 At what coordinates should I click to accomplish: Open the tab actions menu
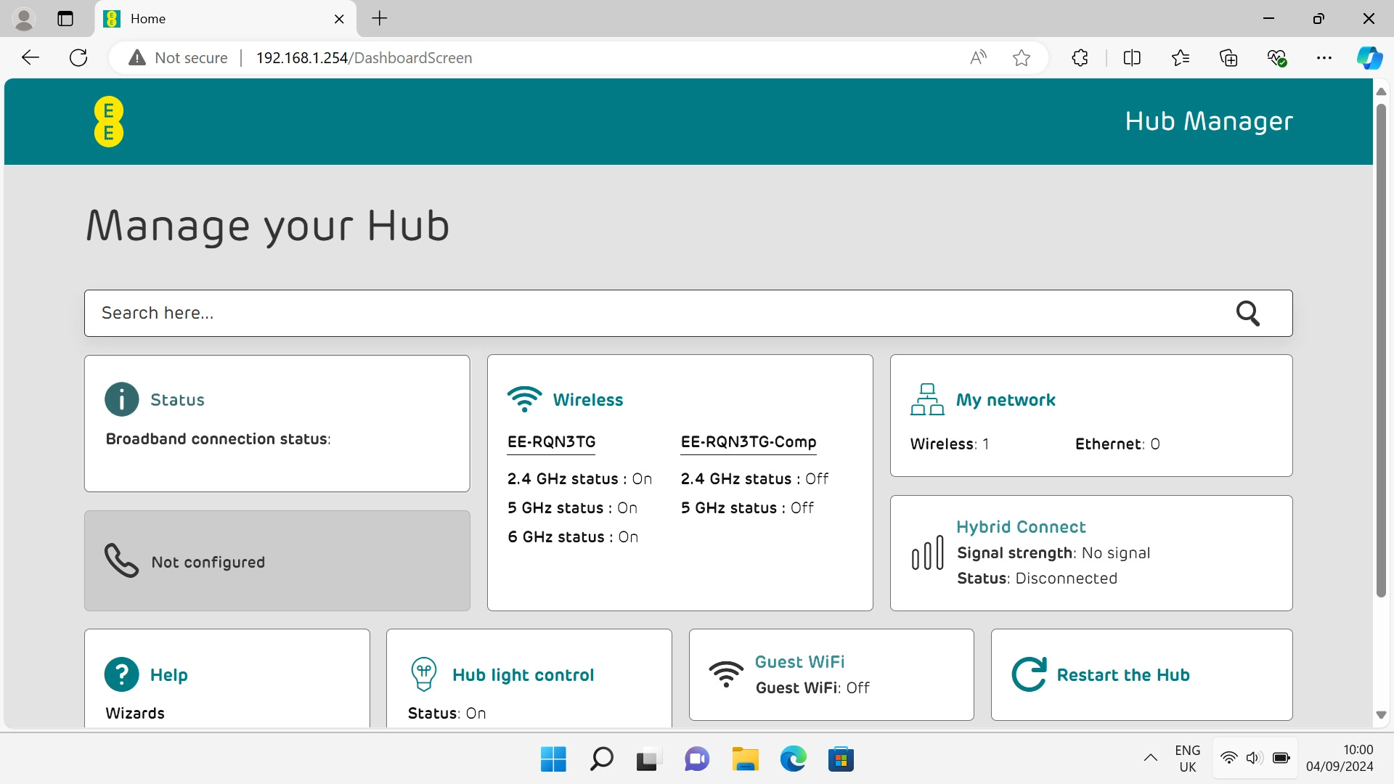tap(65, 19)
